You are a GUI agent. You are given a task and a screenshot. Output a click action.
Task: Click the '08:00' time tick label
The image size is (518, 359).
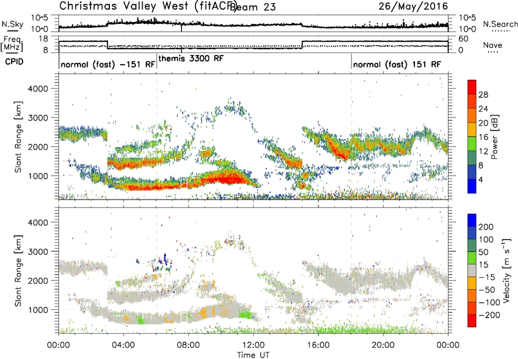[188, 345]
